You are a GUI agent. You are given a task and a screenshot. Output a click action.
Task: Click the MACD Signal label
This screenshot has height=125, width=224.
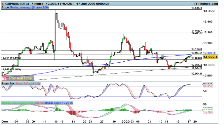(x=39, y=103)
